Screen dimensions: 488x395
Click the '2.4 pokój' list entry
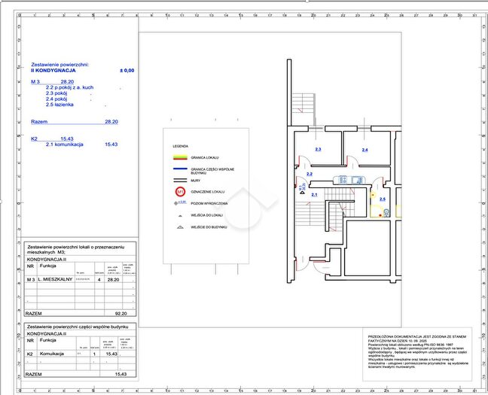56,99
